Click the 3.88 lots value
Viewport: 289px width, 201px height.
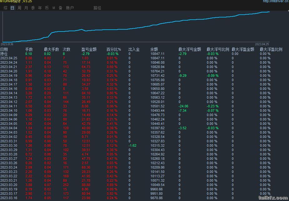[29, 185]
